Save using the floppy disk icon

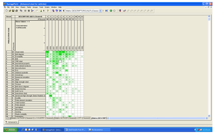click(x=13, y=11)
